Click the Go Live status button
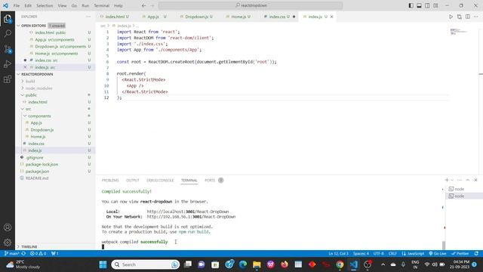This screenshot has width=483, height=272. (x=438, y=254)
